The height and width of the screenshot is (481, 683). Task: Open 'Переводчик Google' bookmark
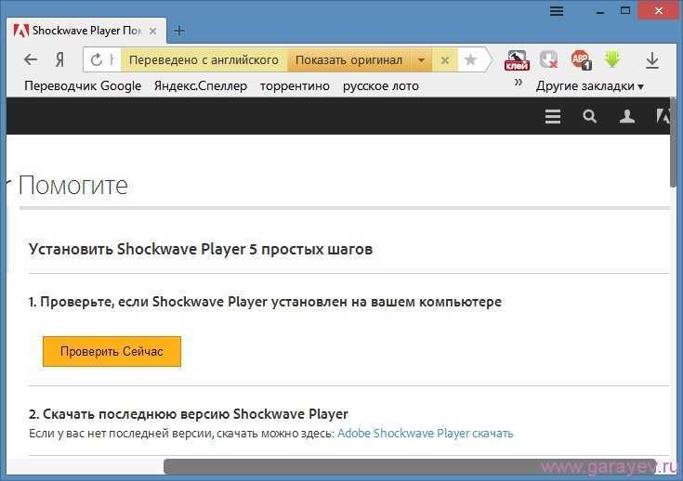(83, 85)
